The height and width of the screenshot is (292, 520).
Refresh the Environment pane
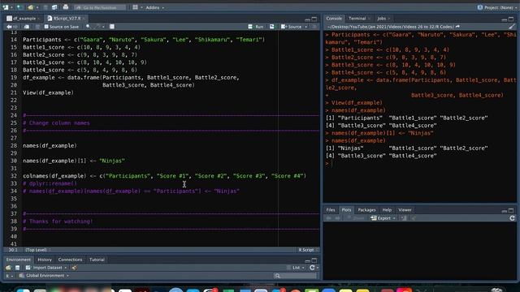pos(312,268)
